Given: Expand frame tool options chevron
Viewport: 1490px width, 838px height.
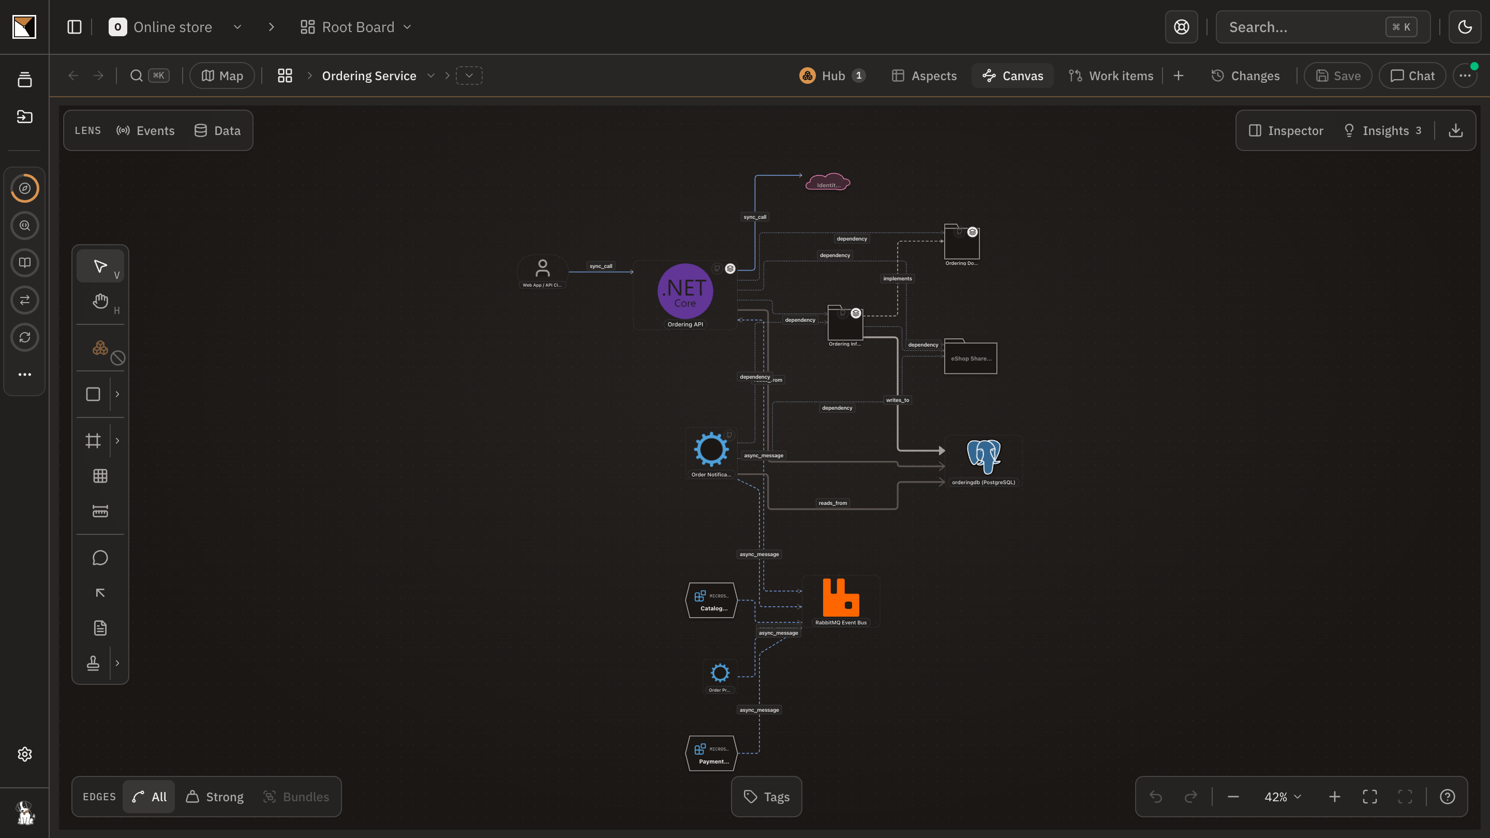Looking at the screenshot, I should 117,441.
